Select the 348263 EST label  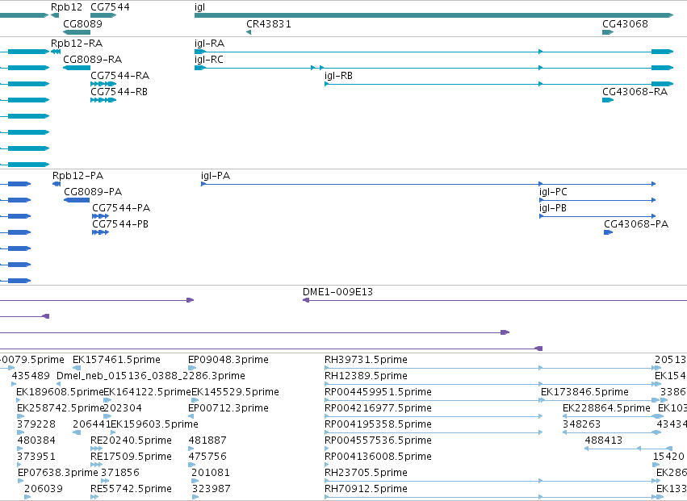point(581,424)
